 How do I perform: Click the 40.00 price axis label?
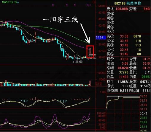coord(102,32)
